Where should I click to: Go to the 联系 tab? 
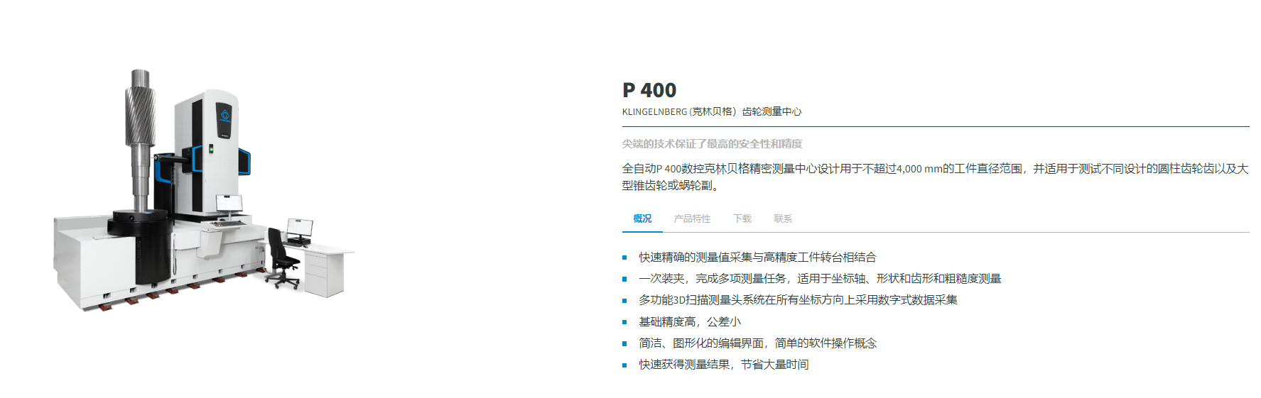coord(783,219)
